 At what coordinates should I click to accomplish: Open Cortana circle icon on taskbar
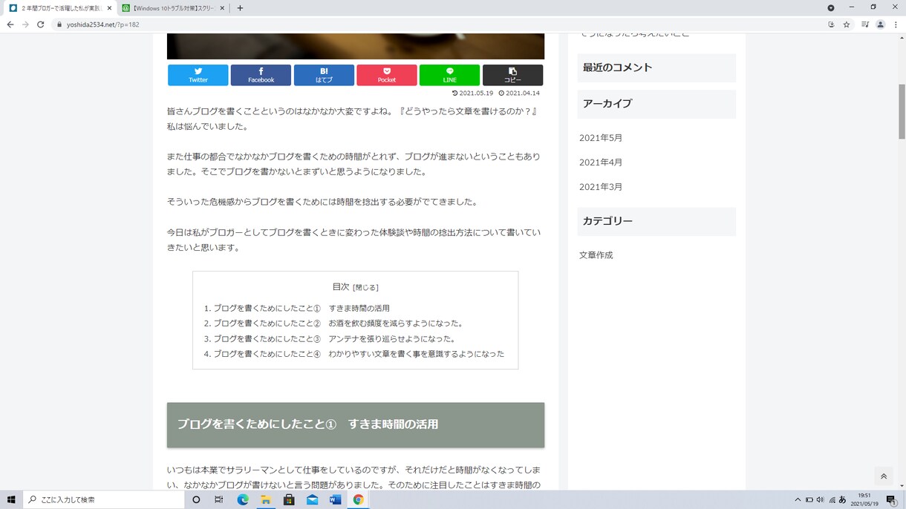pos(196,499)
